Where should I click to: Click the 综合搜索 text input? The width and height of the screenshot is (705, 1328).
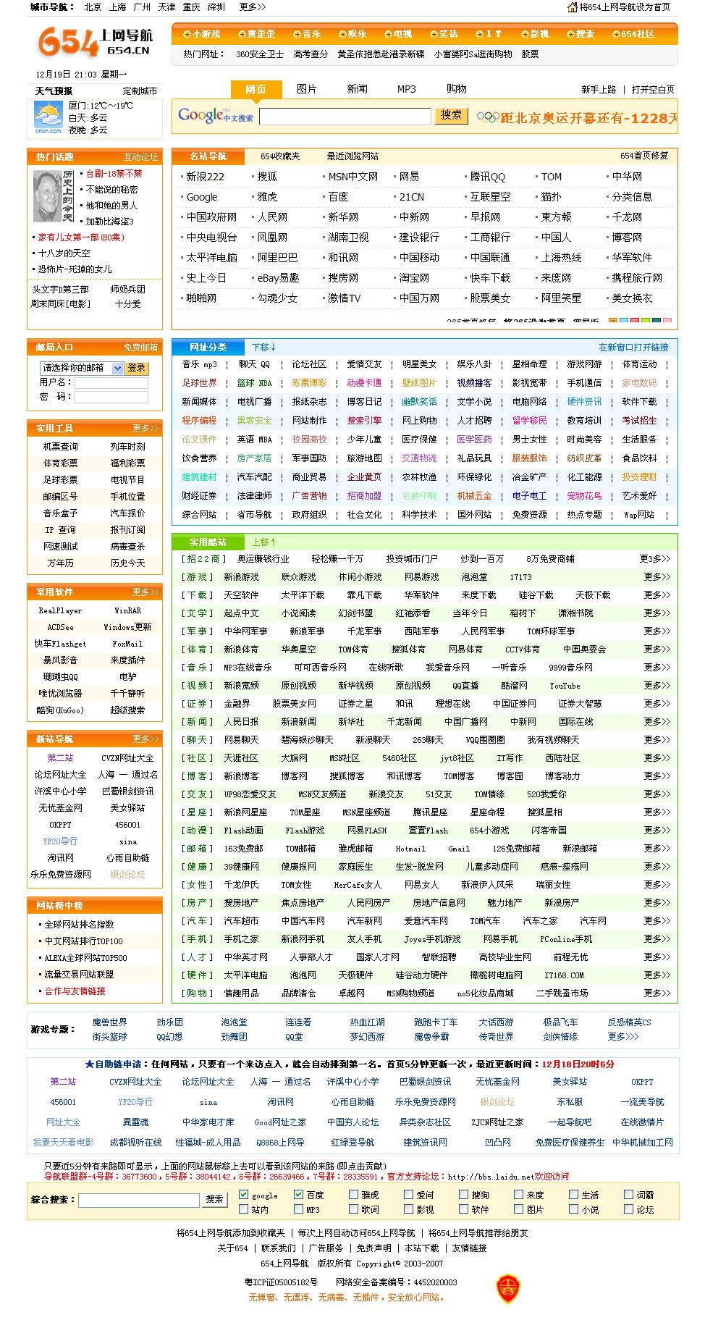coord(138,1200)
